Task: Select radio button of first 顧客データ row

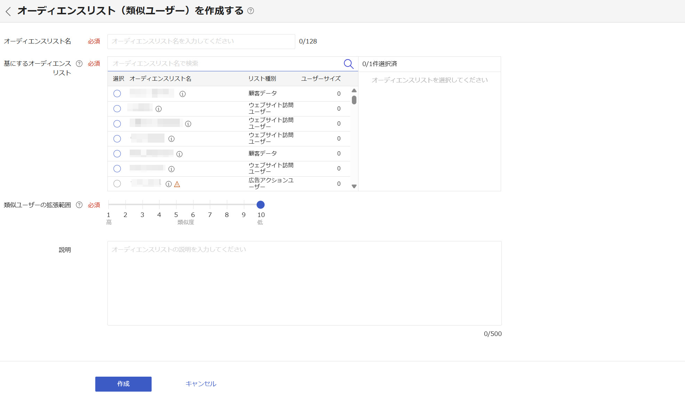Action: click(x=117, y=94)
